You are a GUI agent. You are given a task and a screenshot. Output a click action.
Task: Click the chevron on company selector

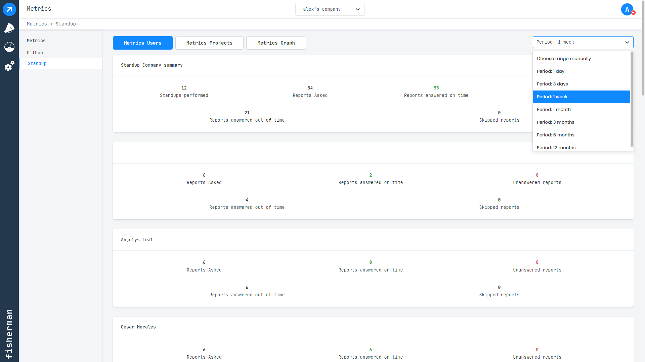point(357,9)
